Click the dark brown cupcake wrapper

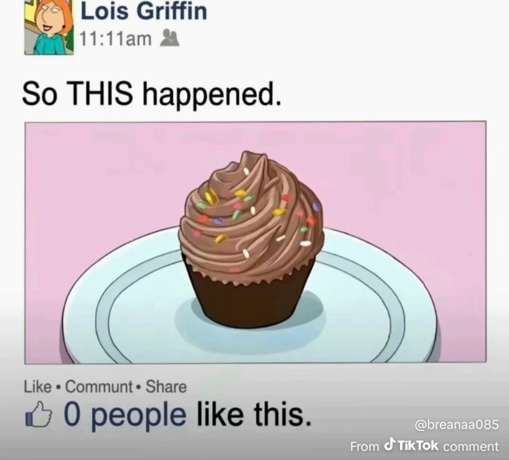tap(248, 295)
